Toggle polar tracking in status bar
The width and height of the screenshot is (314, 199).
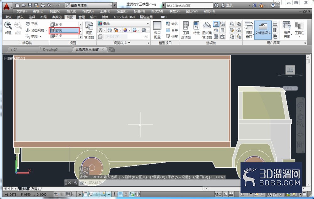tap(79, 194)
